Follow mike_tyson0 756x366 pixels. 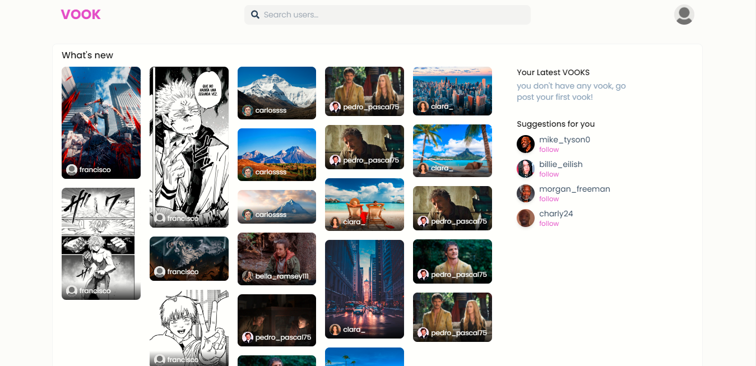point(549,150)
